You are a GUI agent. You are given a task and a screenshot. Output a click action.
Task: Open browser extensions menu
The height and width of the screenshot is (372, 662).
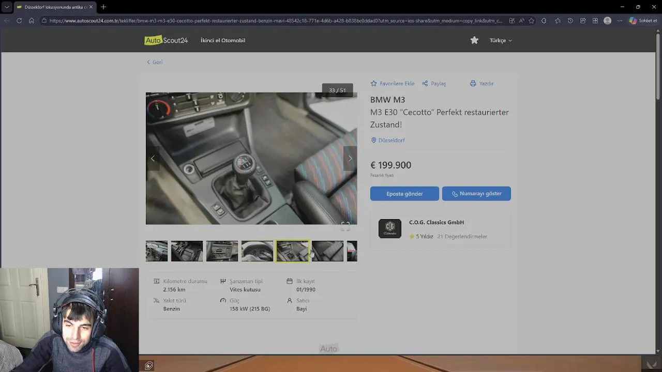point(544,21)
